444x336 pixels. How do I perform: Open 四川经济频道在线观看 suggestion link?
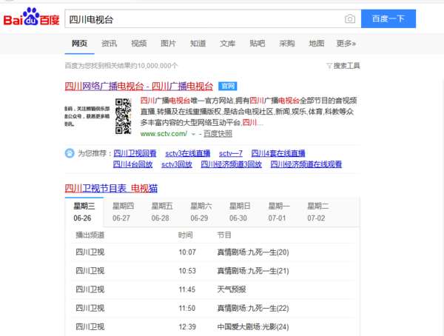[x=306, y=164]
